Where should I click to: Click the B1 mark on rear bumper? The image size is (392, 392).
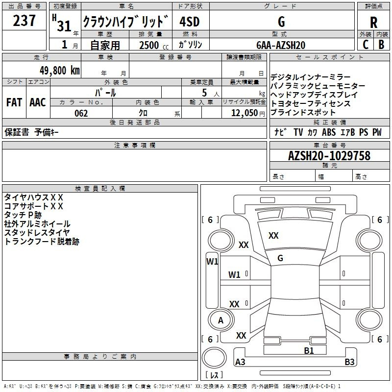click(x=309, y=350)
